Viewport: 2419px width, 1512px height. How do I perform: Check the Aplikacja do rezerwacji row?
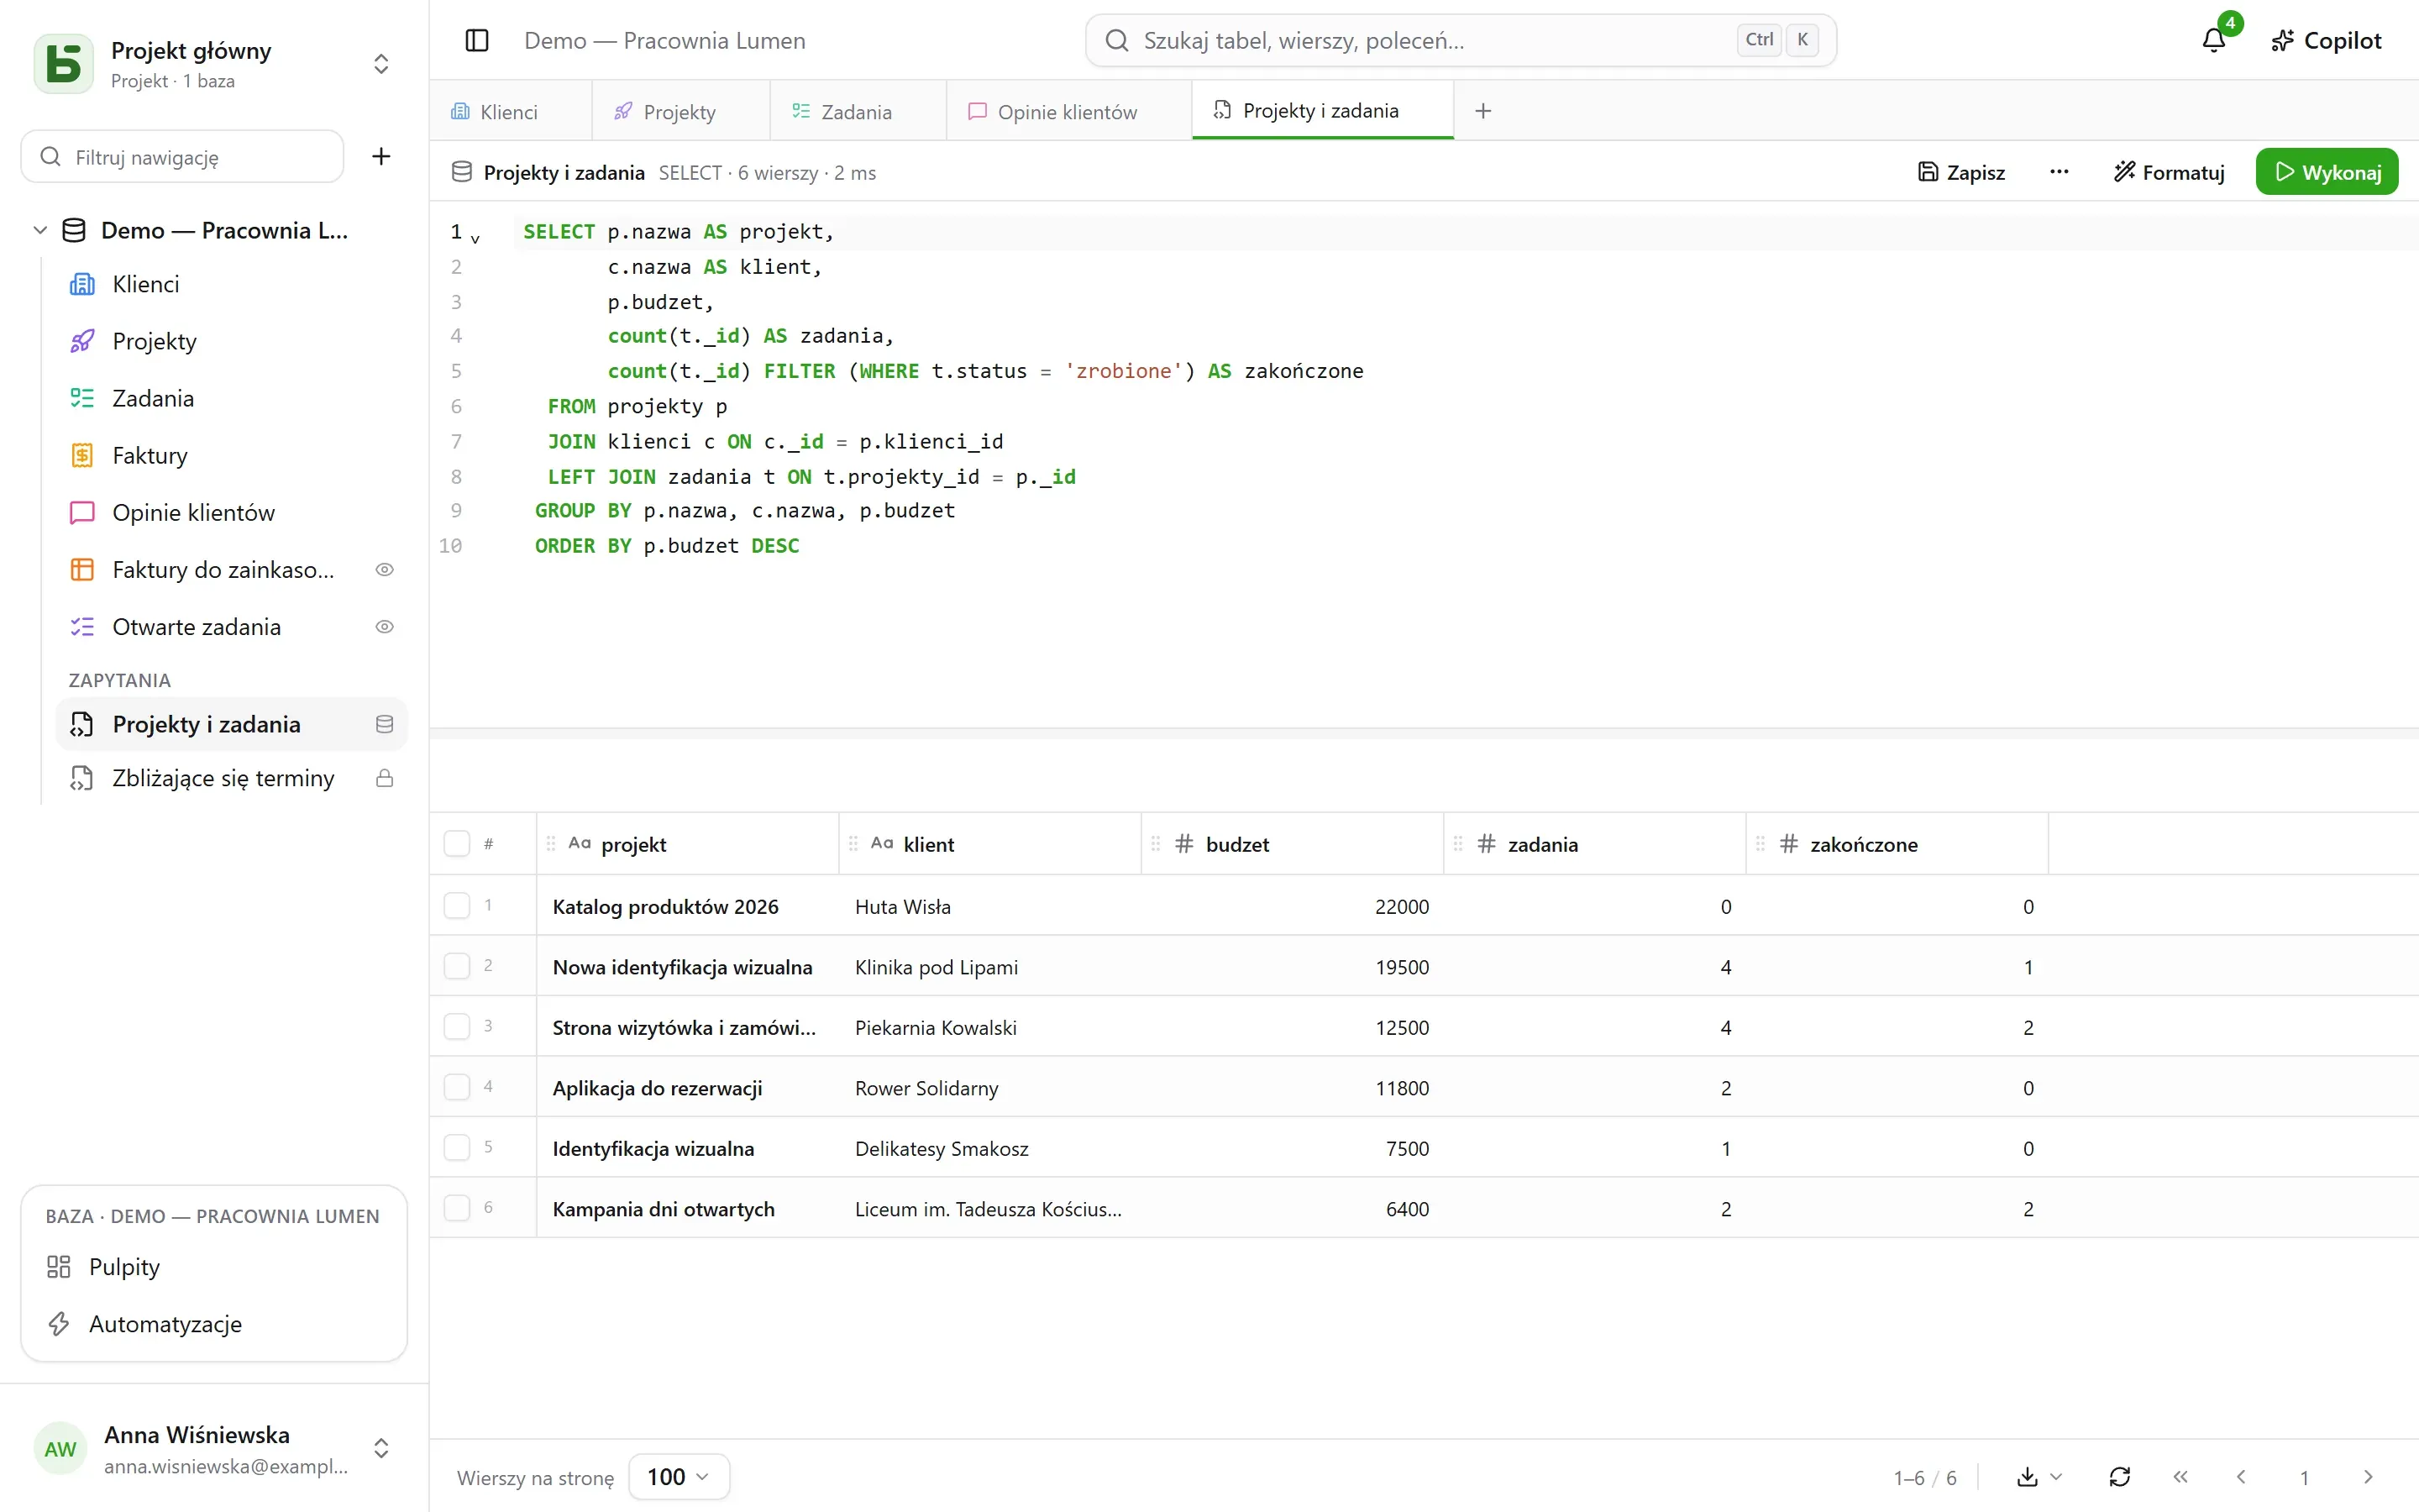pyautogui.click(x=457, y=1087)
